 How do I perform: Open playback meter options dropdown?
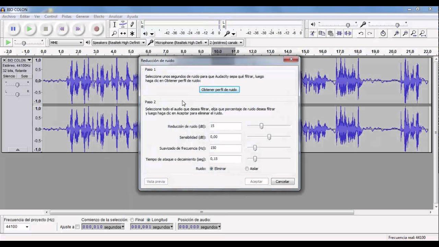(152, 34)
